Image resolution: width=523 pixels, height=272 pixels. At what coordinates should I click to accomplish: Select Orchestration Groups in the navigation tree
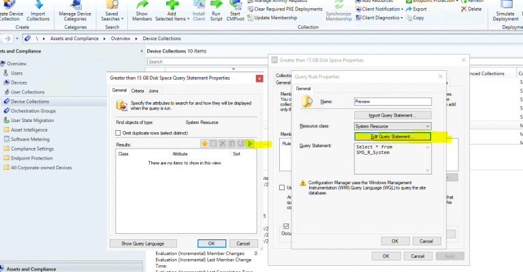[33, 111]
